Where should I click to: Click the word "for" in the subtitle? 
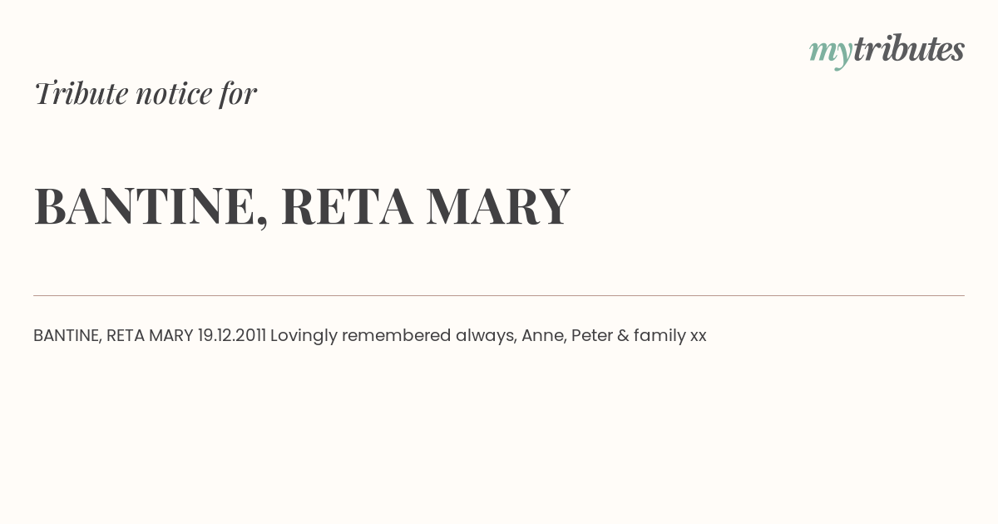click(238, 93)
